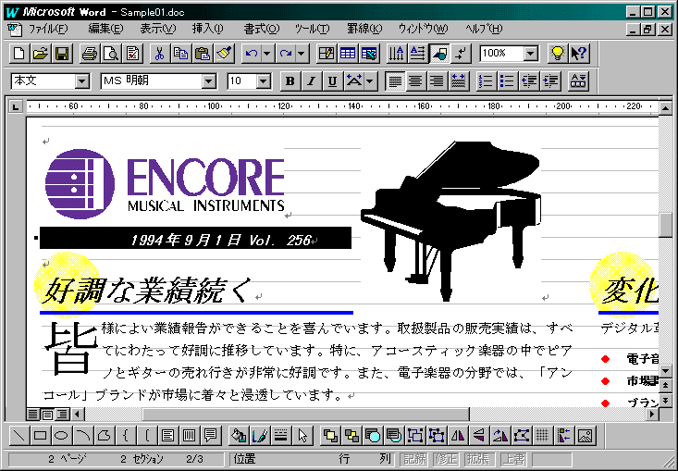The image size is (678, 471).
Task: Activate the context Help pointer icon
Action: (x=579, y=54)
